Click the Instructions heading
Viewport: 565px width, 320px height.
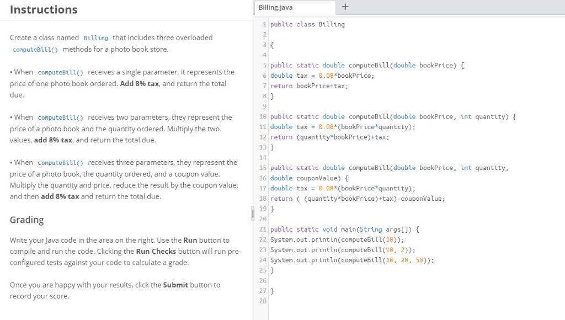[44, 9]
